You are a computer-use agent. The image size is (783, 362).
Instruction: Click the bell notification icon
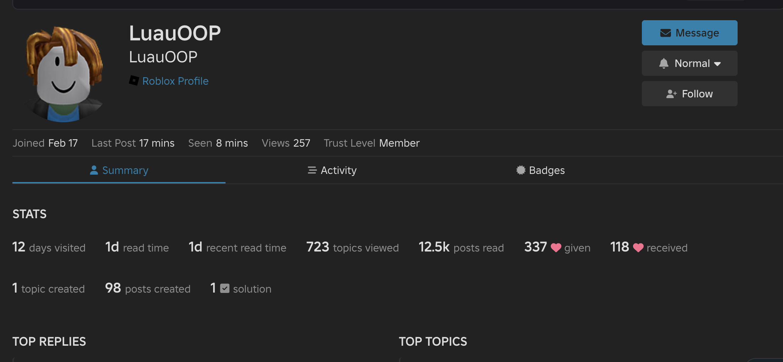click(x=663, y=63)
